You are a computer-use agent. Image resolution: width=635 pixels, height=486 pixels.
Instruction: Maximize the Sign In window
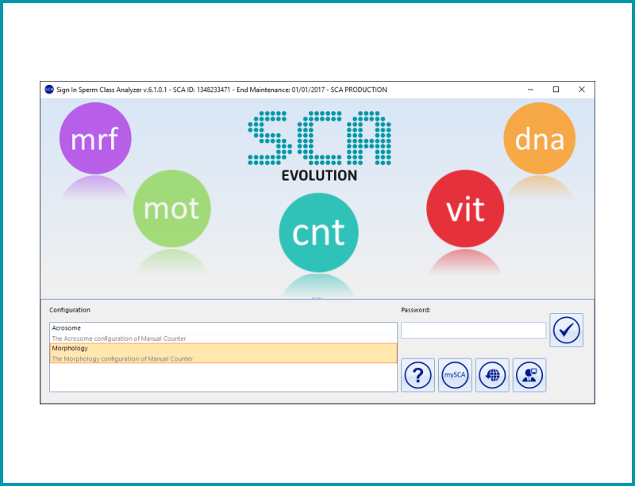pyautogui.click(x=556, y=90)
